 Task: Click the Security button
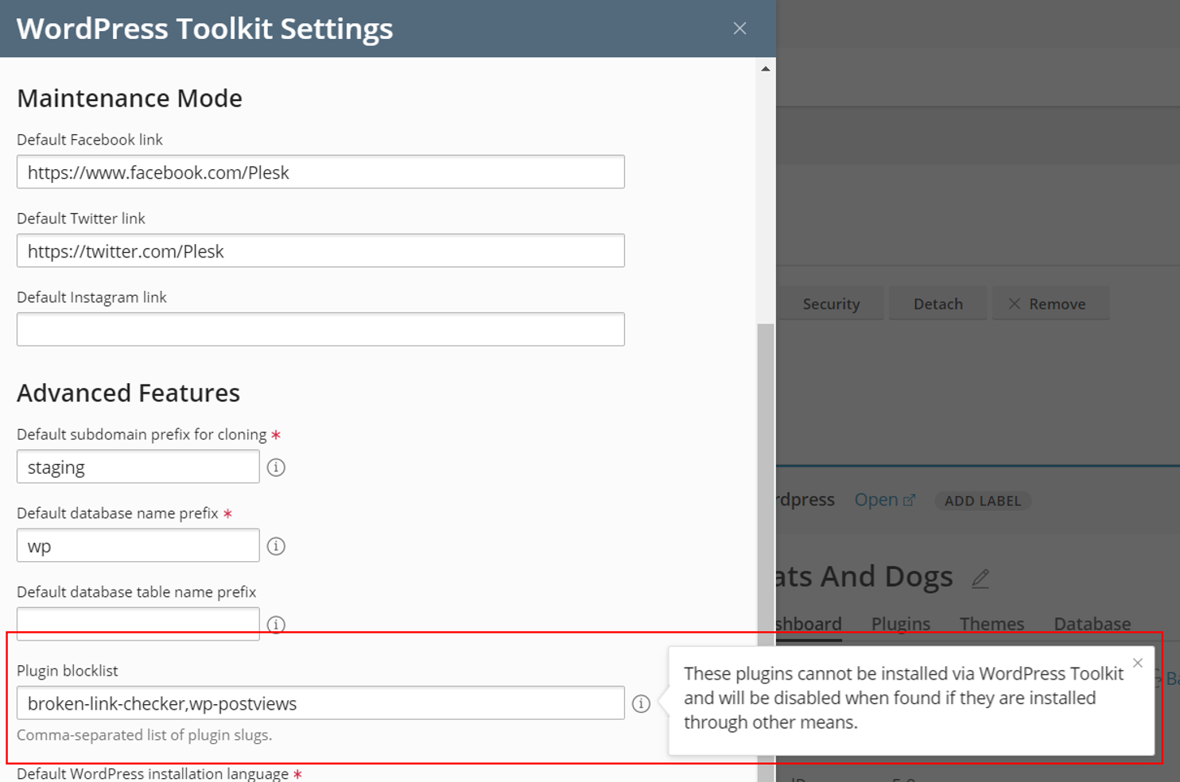pos(831,304)
